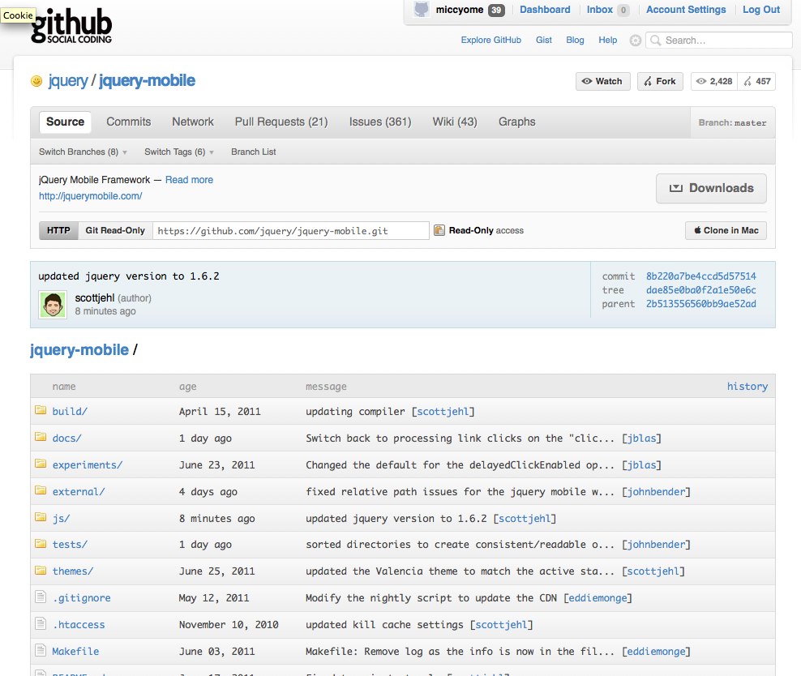The height and width of the screenshot is (676, 801).
Task: Open the Branch List
Action: (254, 152)
